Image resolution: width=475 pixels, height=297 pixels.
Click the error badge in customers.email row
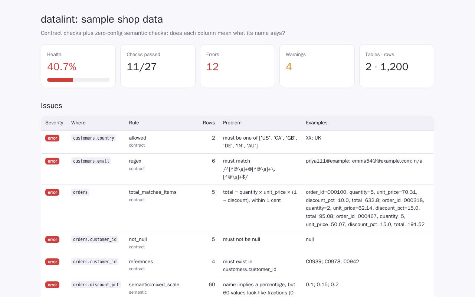point(52,161)
